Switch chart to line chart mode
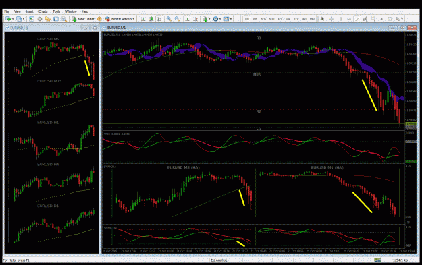Image resolution: width=422 pixels, height=265 pixels. [159, 19]
